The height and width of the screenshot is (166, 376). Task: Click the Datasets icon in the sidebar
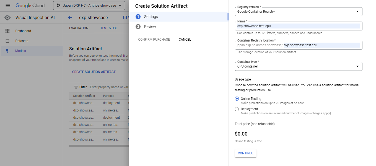pos(7,41)
